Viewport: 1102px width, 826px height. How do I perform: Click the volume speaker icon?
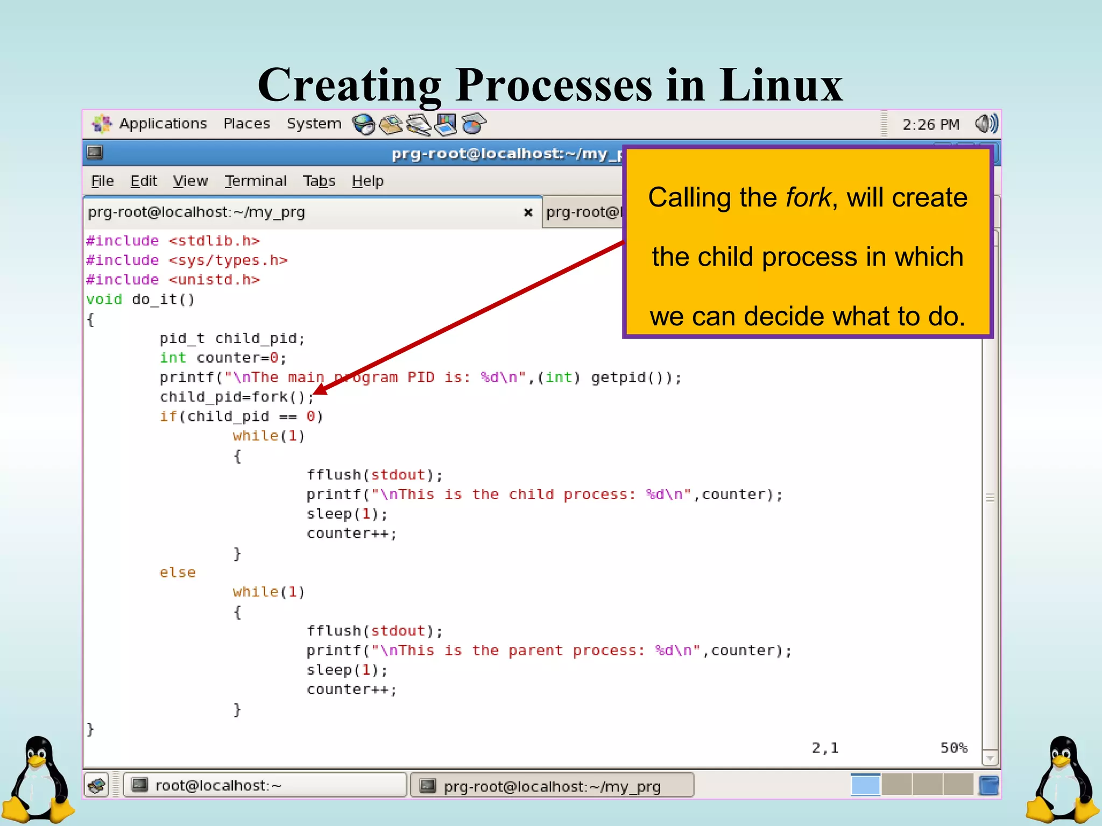point(986,124)
